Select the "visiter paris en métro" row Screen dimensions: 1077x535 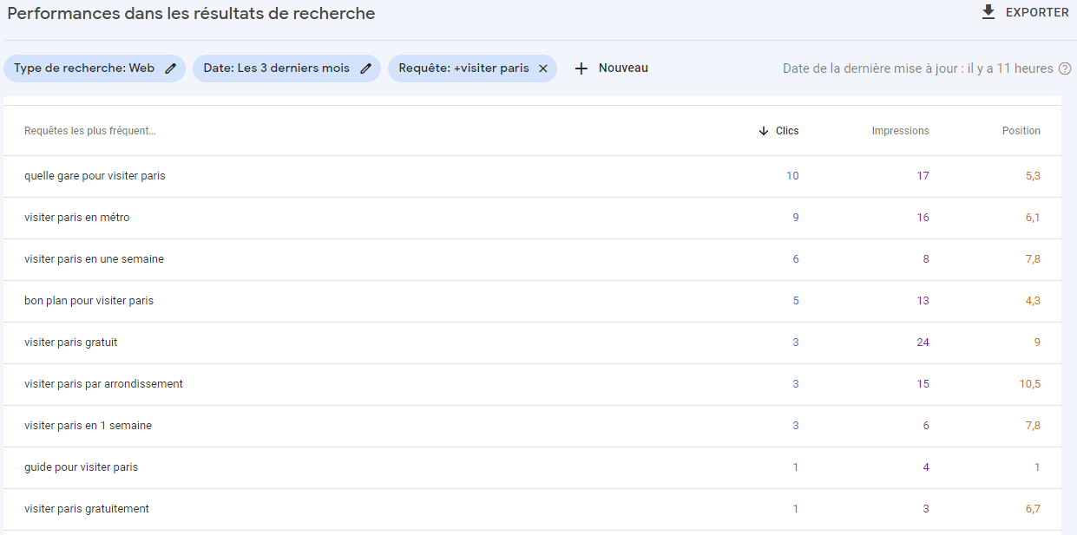point(77,218)
